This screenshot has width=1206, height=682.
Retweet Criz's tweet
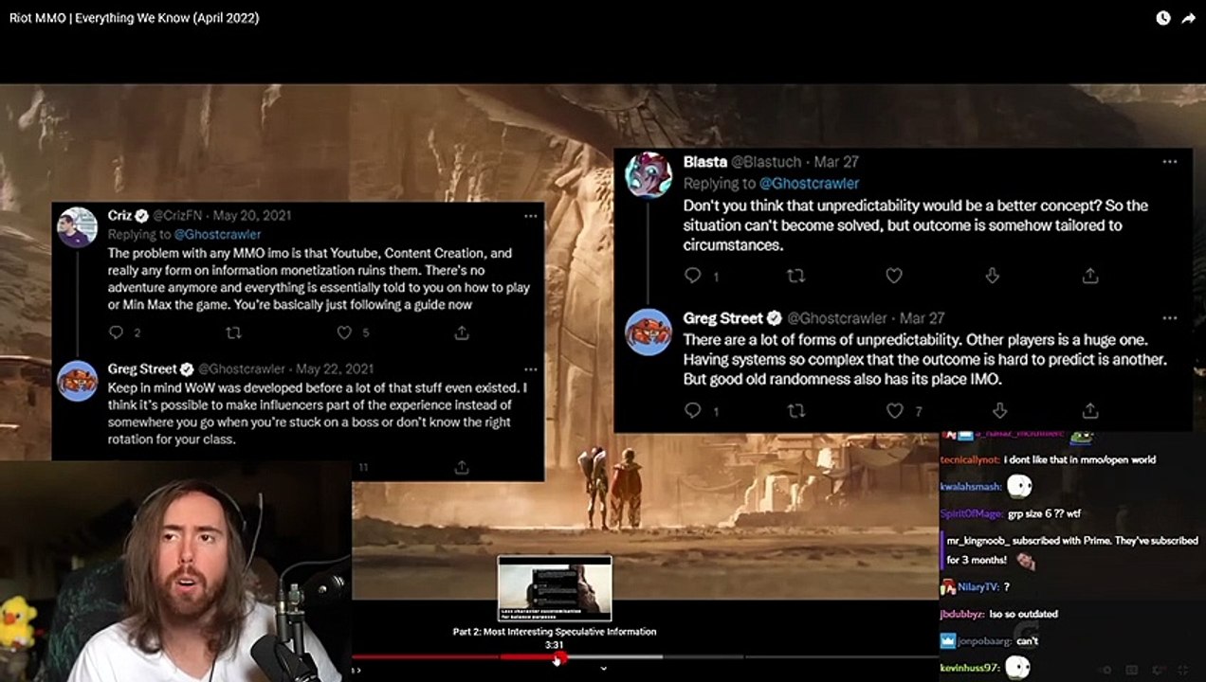[x=233, y=332]
